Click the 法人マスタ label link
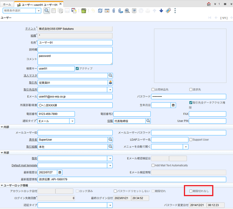233x209 pixels. point(30,76)
